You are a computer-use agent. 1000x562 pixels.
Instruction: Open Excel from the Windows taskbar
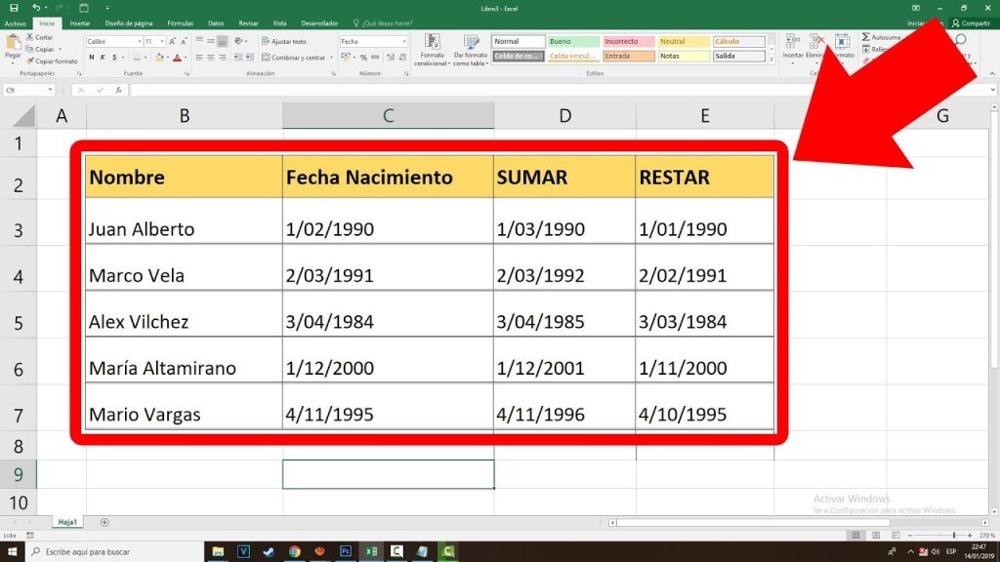371,550
